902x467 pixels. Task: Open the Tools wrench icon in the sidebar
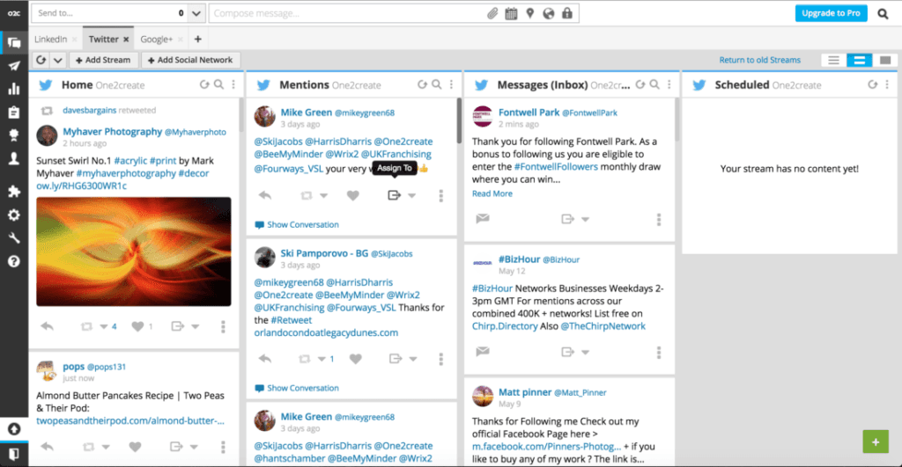click(14, 237)
